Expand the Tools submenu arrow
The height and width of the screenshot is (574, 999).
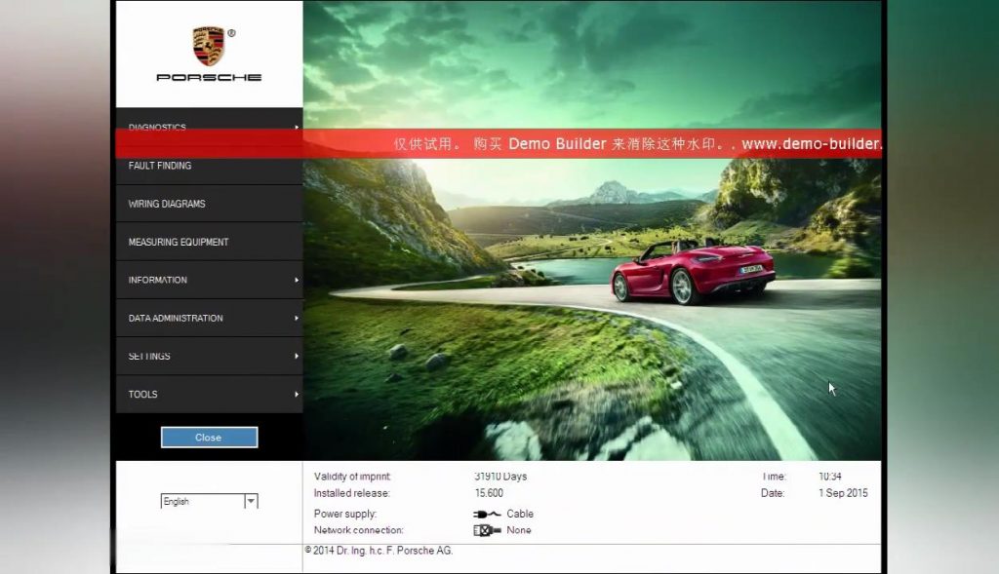pos(297,394)
